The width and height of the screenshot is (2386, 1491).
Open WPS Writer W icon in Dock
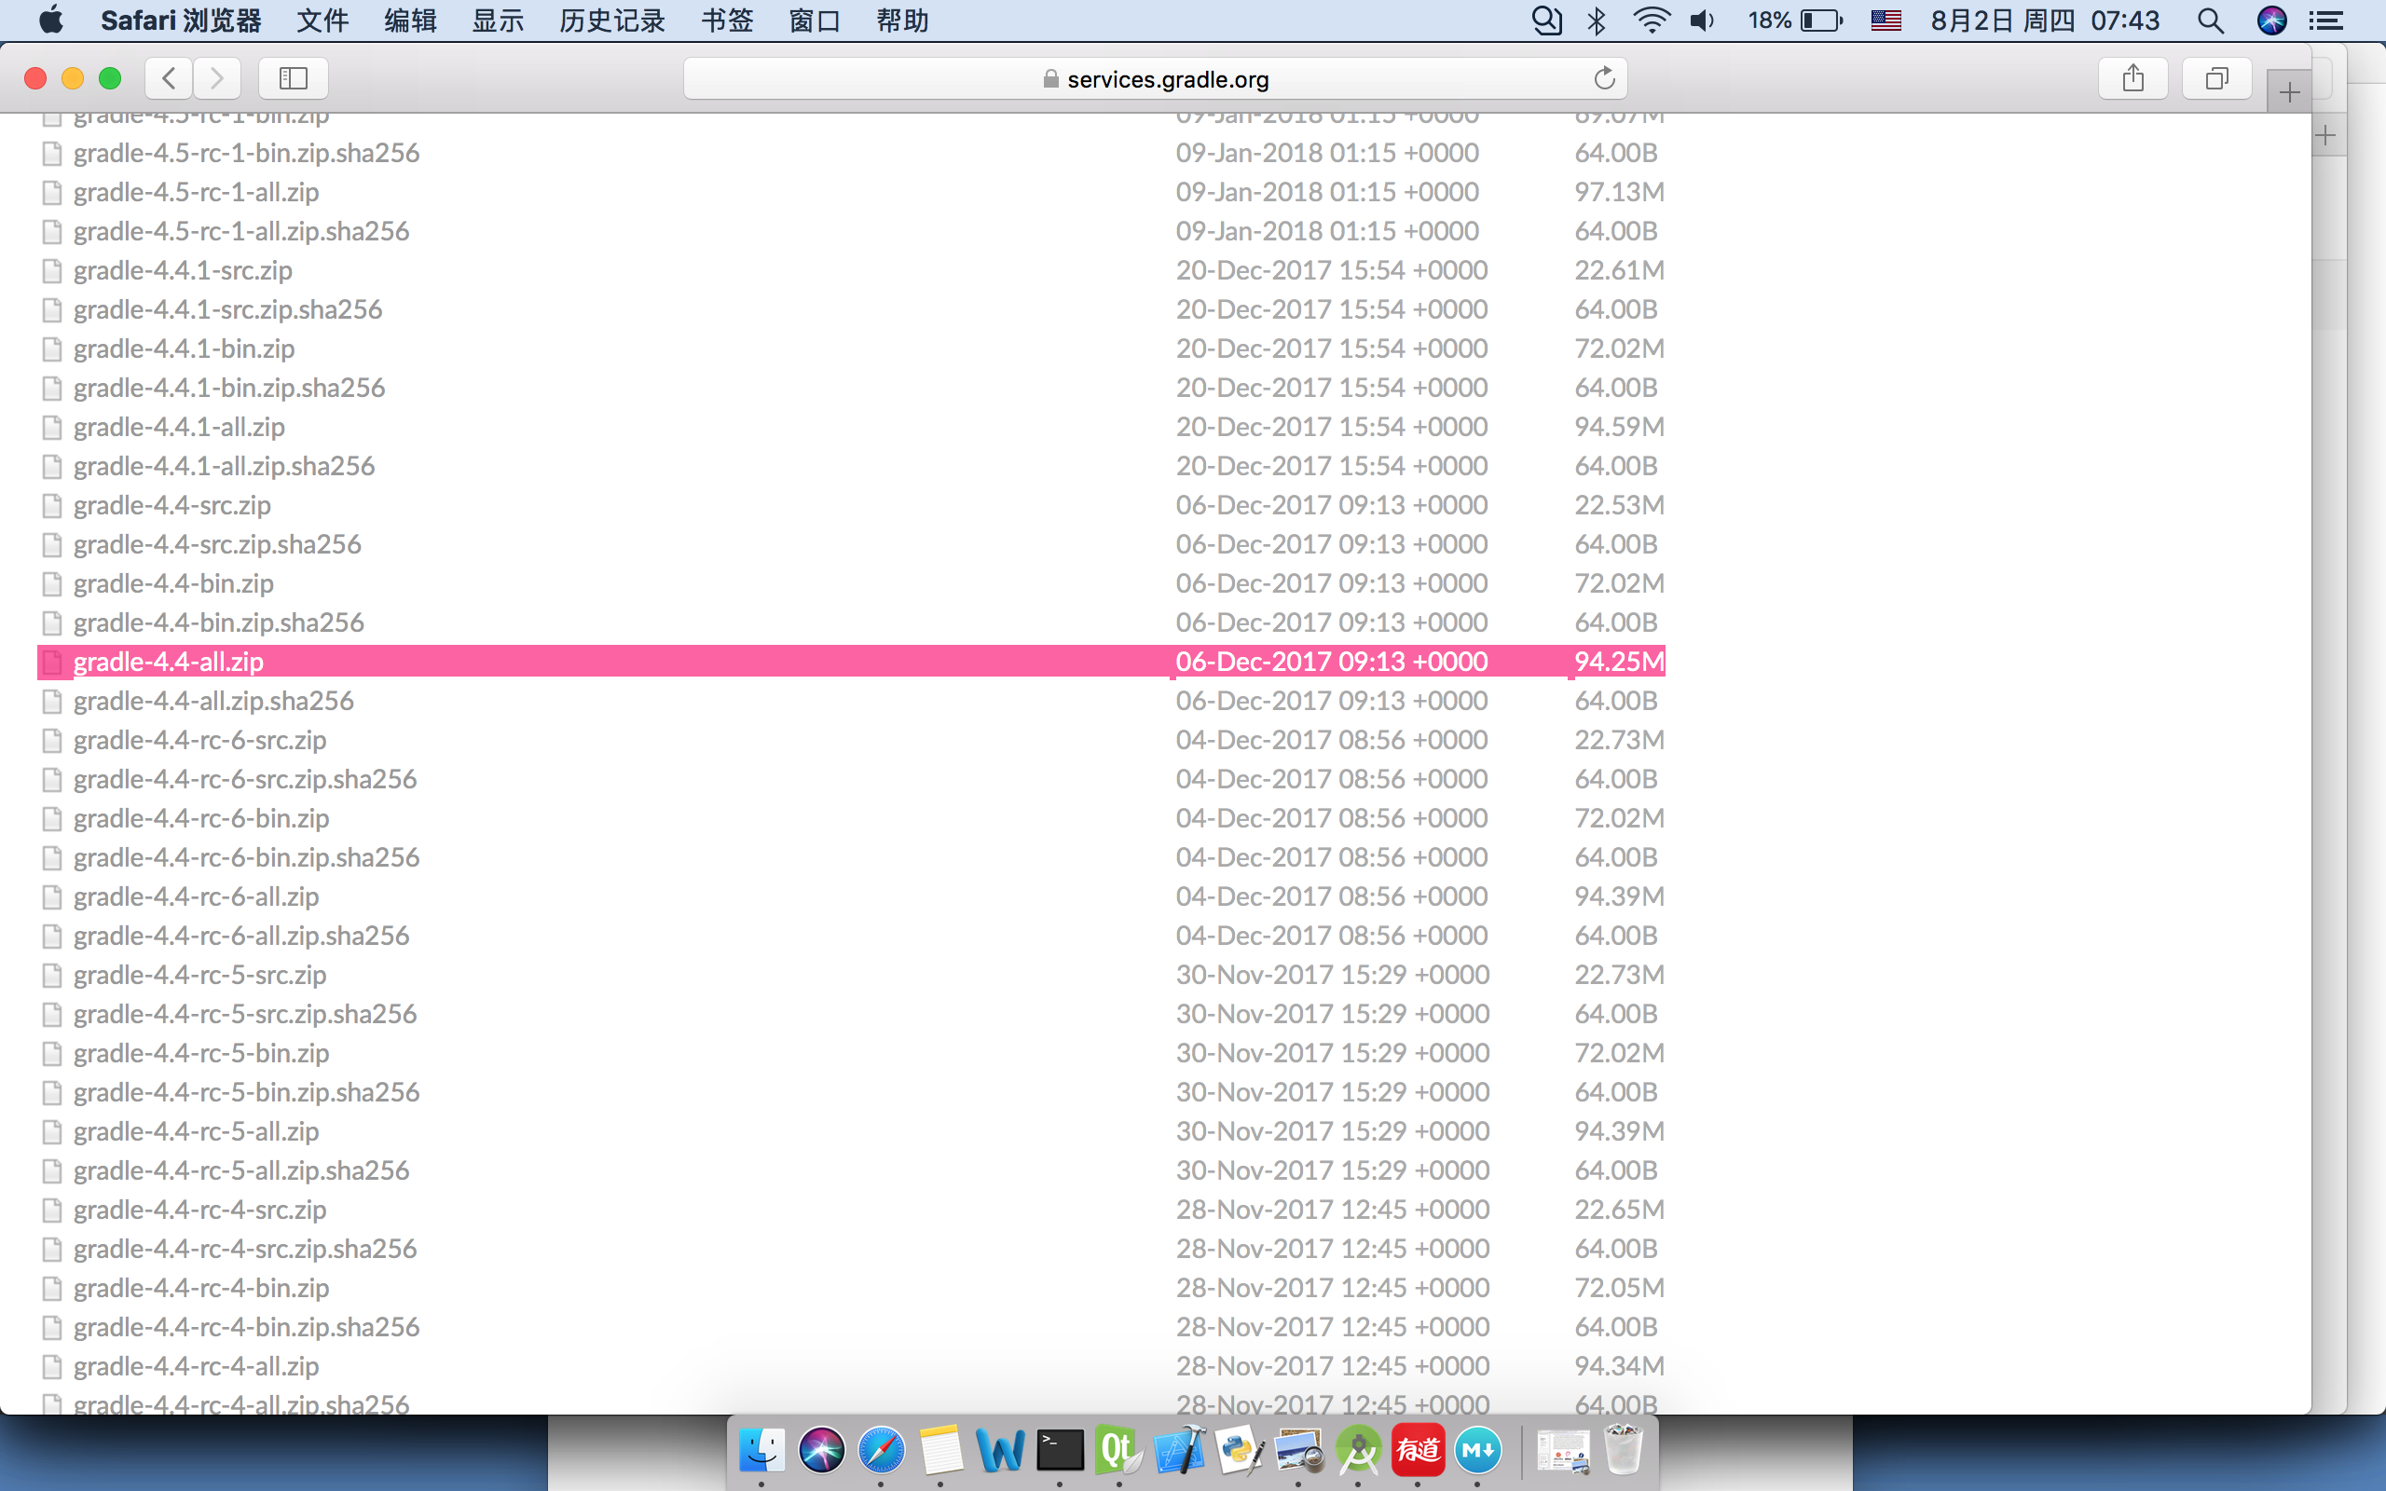coord(1000,1450)
